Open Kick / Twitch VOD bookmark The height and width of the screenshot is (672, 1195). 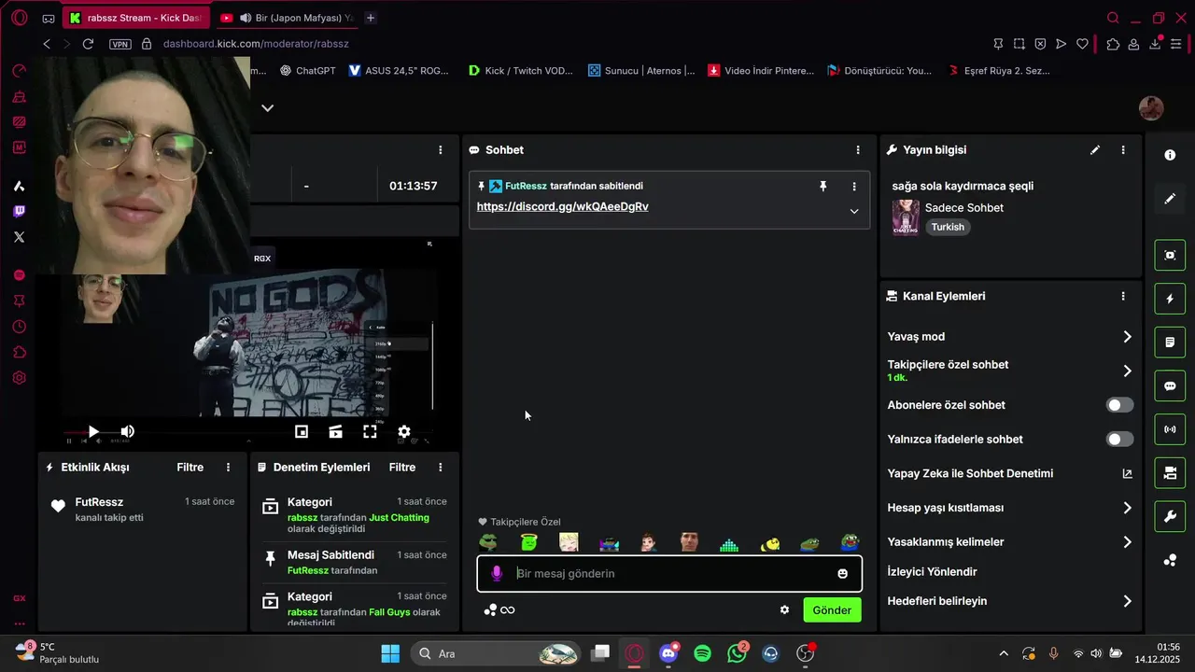click(521, 70)
